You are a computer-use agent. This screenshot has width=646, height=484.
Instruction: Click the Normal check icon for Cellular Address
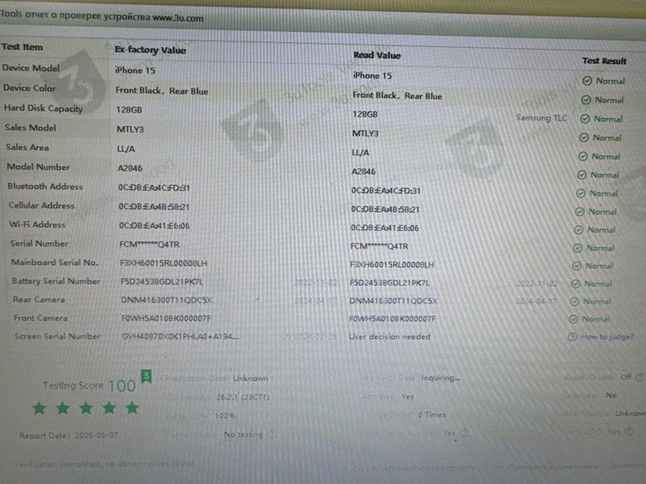580,212
